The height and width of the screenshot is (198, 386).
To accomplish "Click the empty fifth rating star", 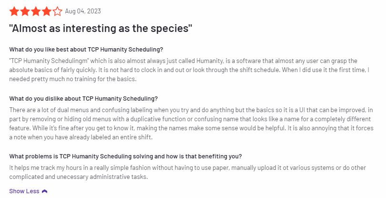I will coord(58,10).
